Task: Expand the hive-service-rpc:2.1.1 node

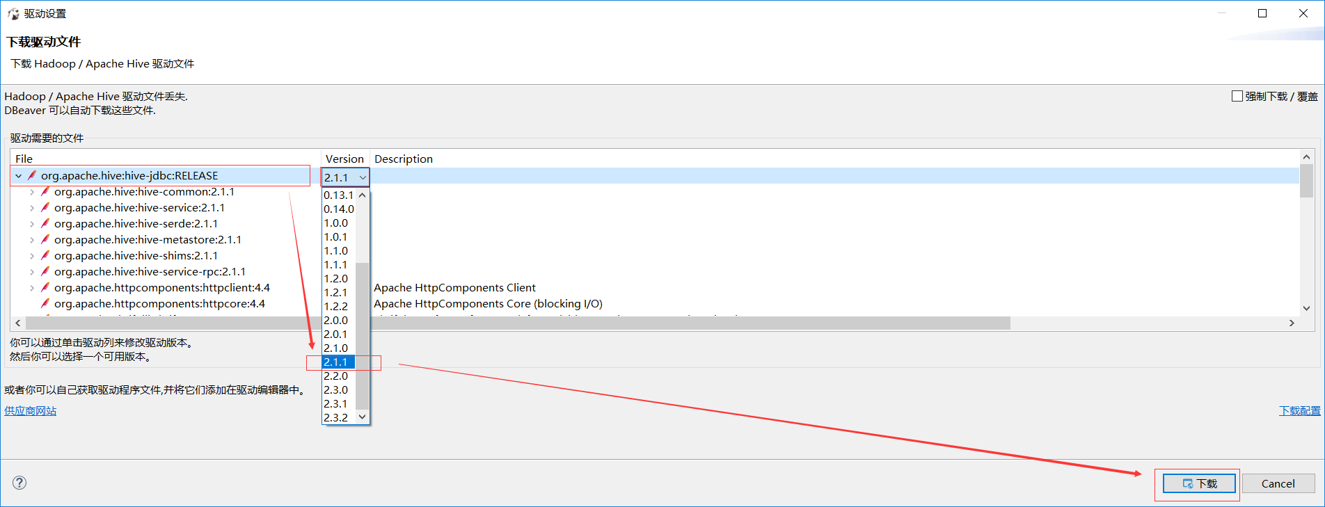Action: [x=32, y=272]
